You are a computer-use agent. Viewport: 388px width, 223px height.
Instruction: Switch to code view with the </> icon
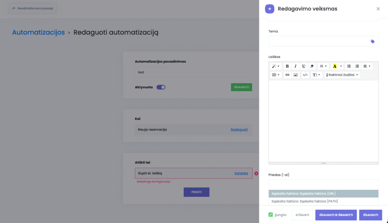pos(305,75)
